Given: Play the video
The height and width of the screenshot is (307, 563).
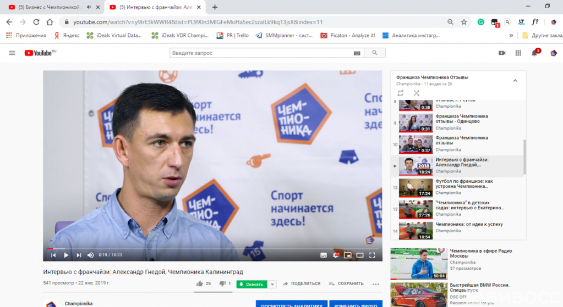Looking at the screenshot, I should (66, 255).
